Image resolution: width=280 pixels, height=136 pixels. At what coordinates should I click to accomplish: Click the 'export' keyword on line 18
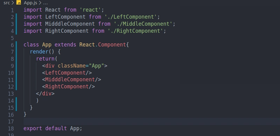(33, 128)
